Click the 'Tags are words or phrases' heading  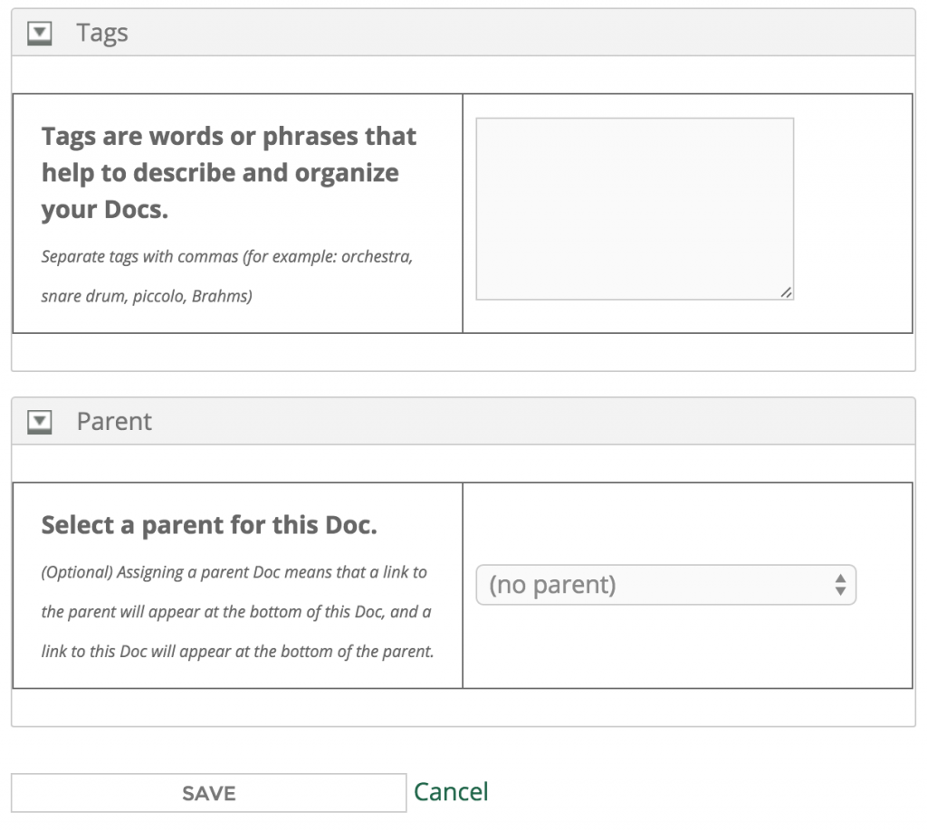point(229,173)
